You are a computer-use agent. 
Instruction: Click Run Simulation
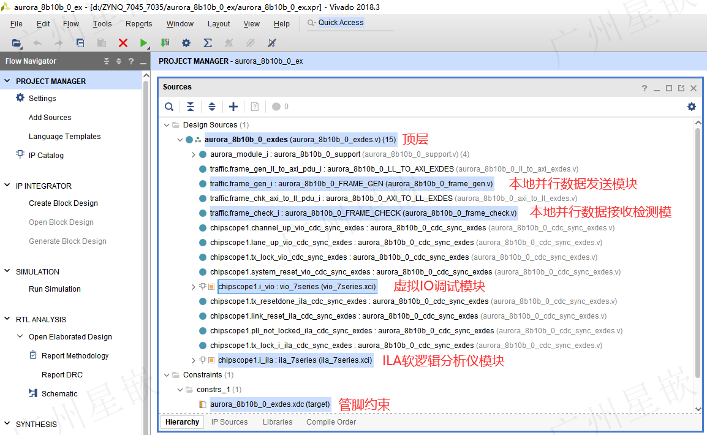[x=55, y=289]
